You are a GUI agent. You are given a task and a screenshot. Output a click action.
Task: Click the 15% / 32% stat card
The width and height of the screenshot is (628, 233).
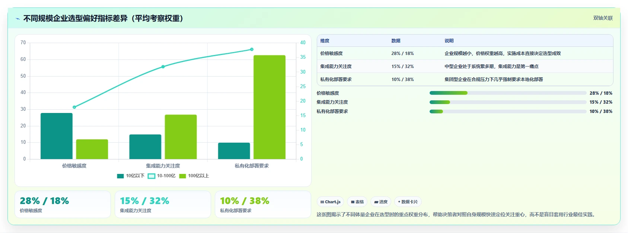point(163,204)
